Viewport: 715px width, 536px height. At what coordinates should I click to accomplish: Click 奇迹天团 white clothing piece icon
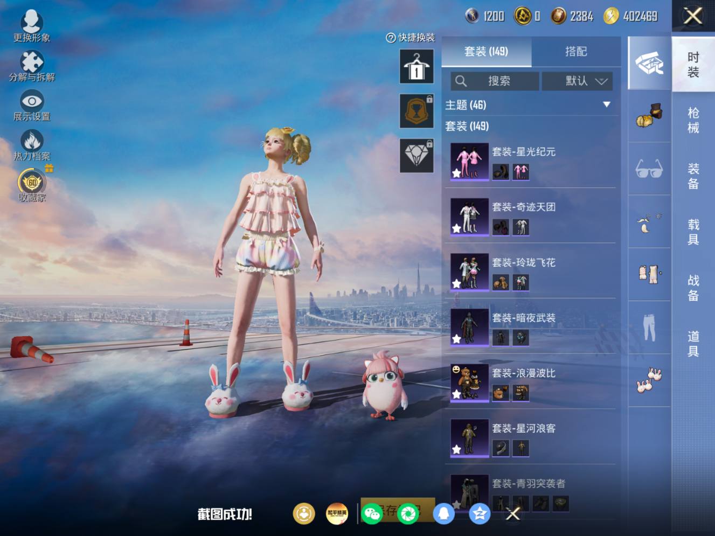tap(520, 227)
